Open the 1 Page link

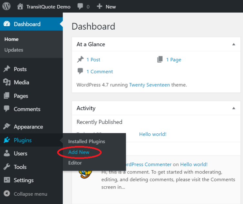pyautogui.click(x=174, y=60)
